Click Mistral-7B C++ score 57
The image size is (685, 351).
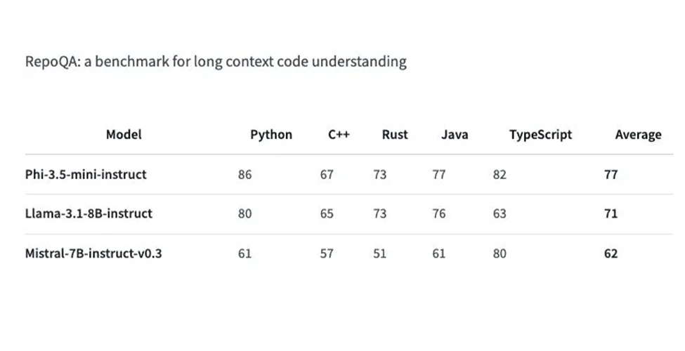pyautogui.click(x=327, y=253)
